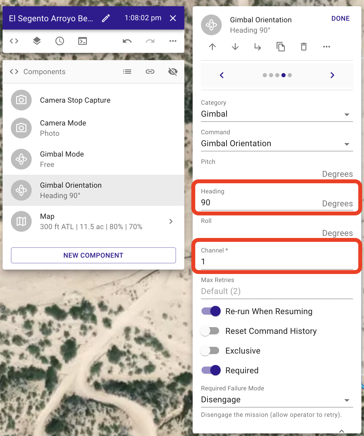
Task: Move the component down with the down arrow
Action: pyautogui.click(x=235, y=47)
